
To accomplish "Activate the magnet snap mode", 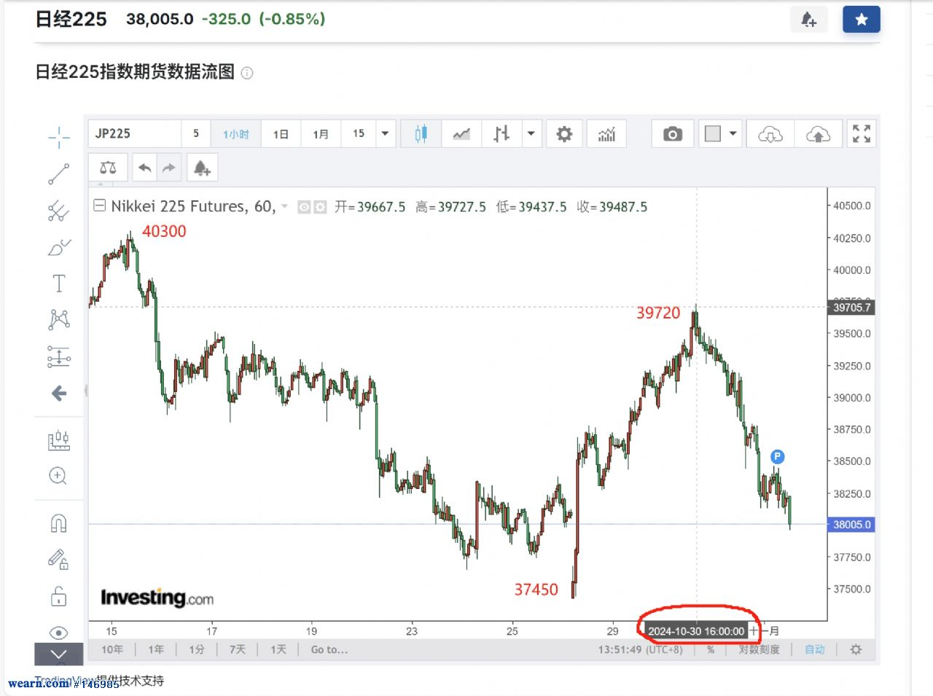I will coord(59,523).
